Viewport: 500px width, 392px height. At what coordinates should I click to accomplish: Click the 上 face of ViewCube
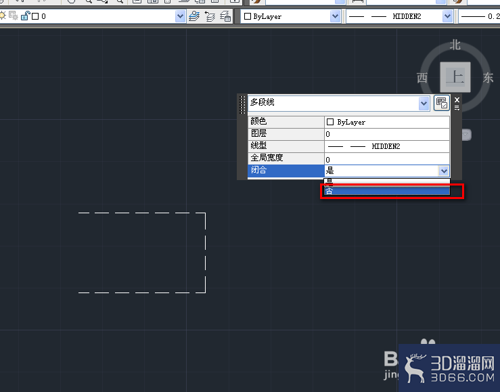455,77
